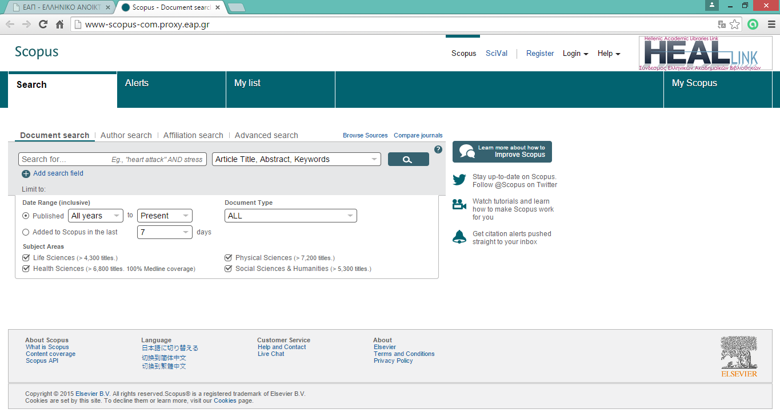Open the Privacy Policy link

coord(393,361)
